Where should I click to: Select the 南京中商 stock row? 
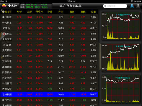[x=49, y=100]
